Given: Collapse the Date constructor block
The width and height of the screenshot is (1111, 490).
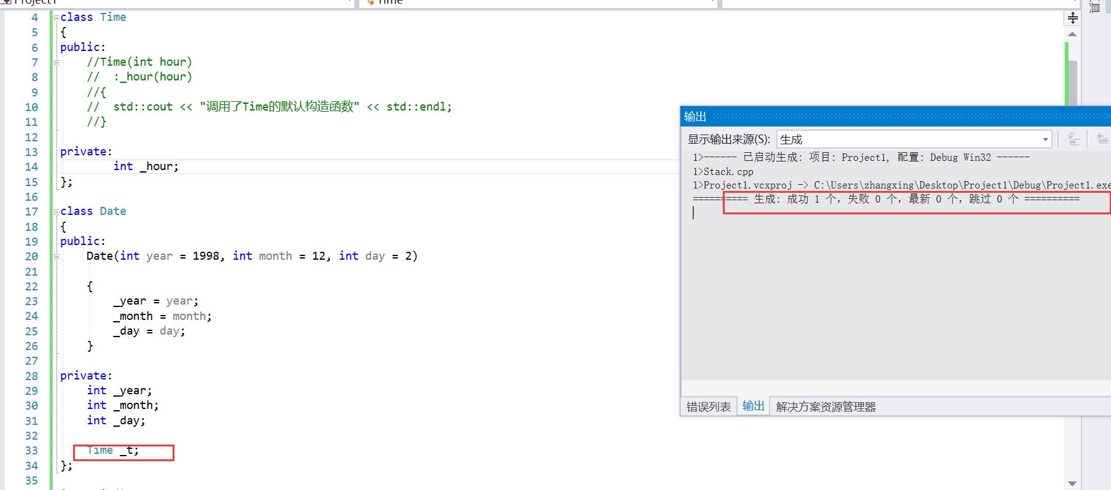Looking at the screenshot, I should [57, 256].
